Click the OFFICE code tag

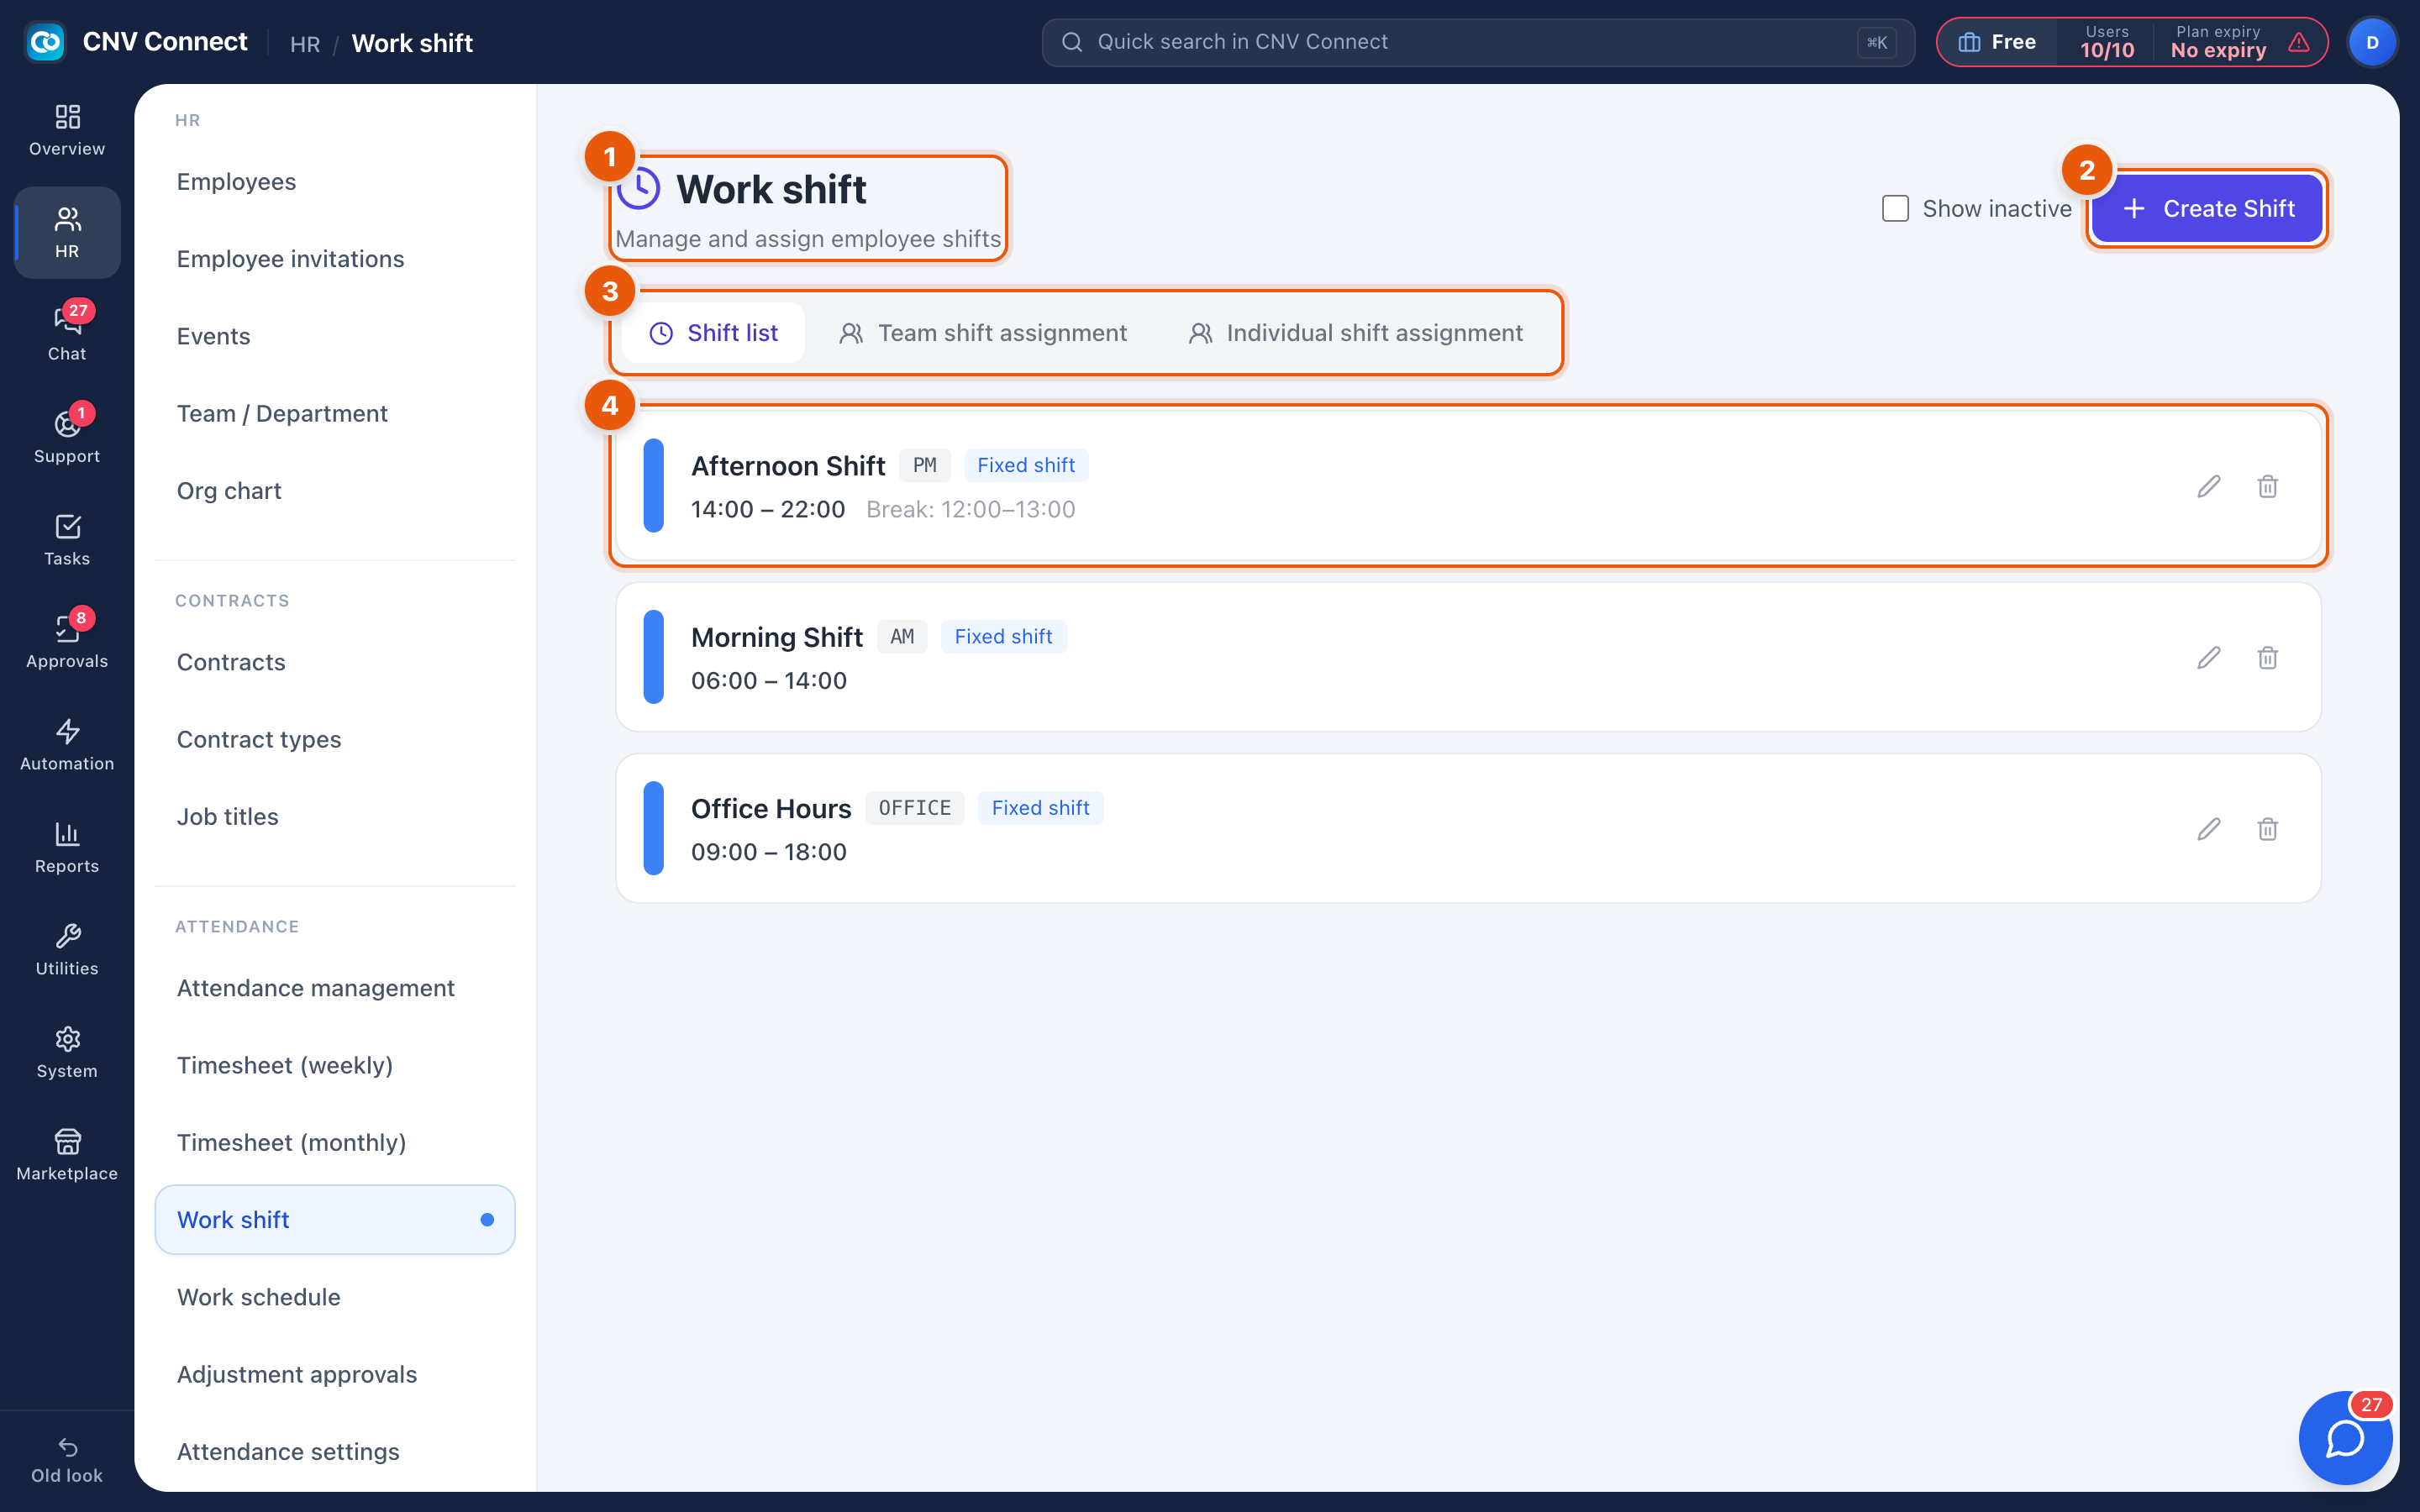tap(915, 808)
